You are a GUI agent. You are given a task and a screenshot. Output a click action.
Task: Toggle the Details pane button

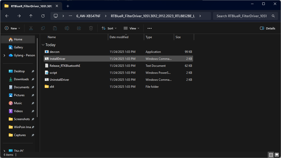click(268, 28)
